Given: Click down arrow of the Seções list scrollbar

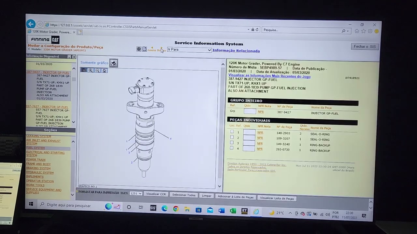Looking at the screenshot, I should [72, 195].
